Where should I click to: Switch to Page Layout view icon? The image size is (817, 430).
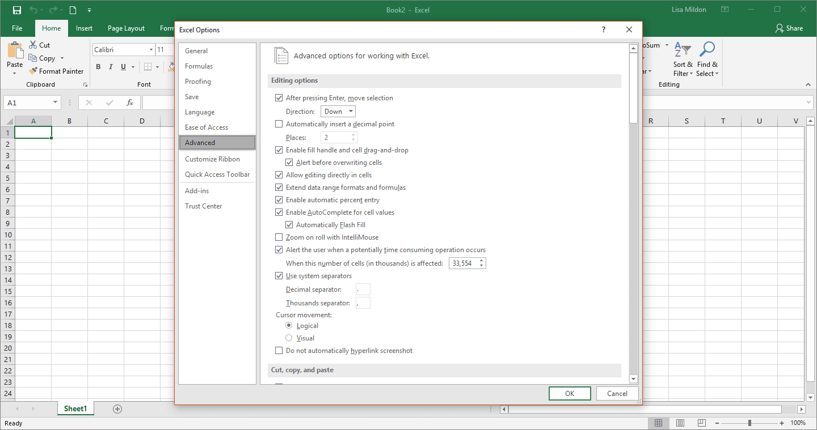pos(680,423)
